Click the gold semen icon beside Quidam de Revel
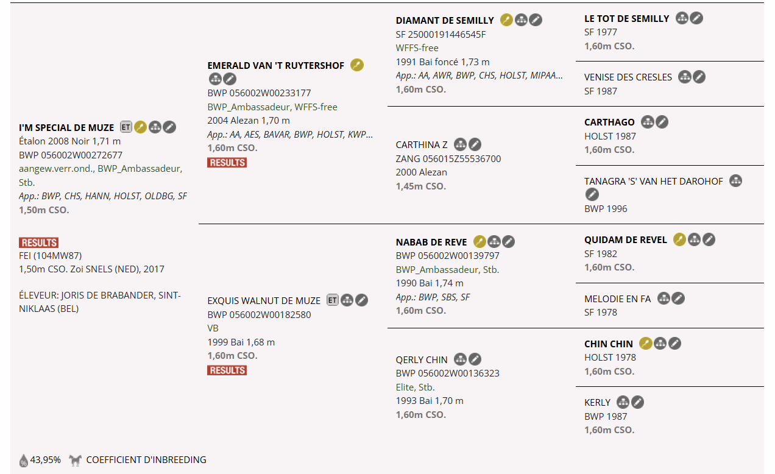775x474 pixels. tap(679, 239)
